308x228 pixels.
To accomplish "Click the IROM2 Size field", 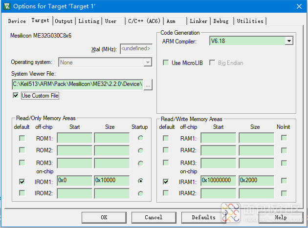I will 112,193.
